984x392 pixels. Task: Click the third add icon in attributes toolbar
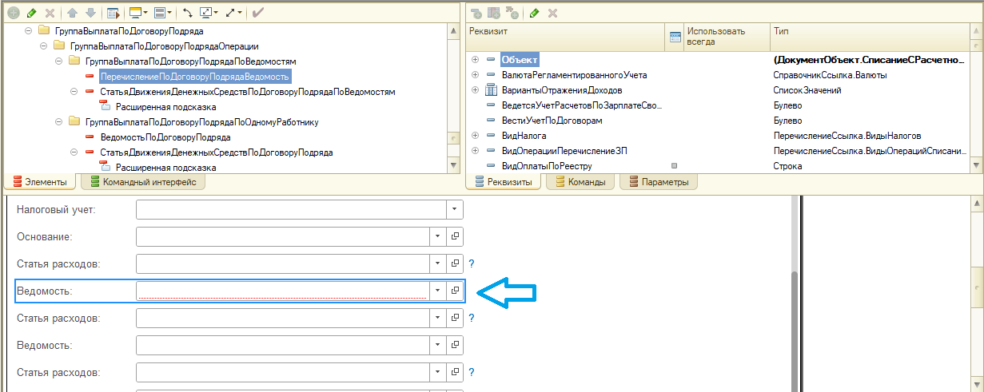pos(512,14)
